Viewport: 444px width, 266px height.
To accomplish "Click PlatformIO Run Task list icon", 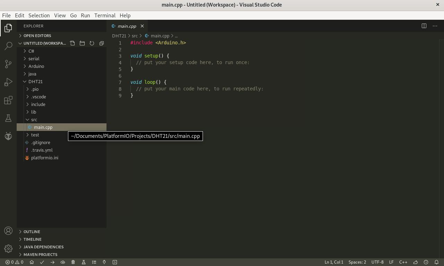I will [x=94, y=262].
